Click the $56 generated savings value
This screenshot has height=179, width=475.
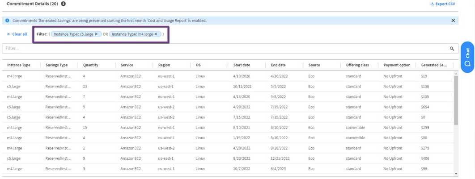pos(424,169)
